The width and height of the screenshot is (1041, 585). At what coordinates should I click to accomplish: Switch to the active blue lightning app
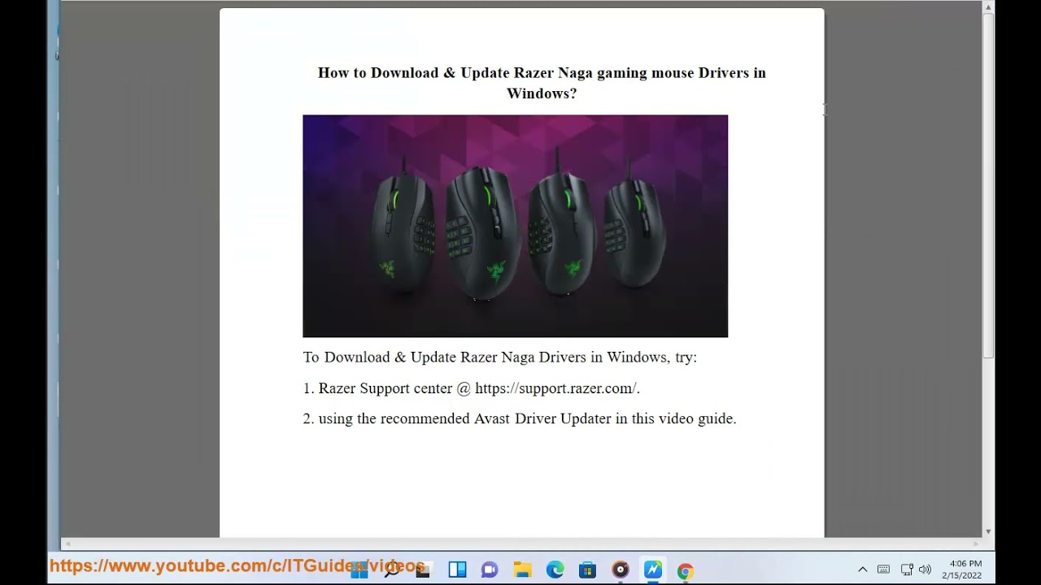click(652, 570)
